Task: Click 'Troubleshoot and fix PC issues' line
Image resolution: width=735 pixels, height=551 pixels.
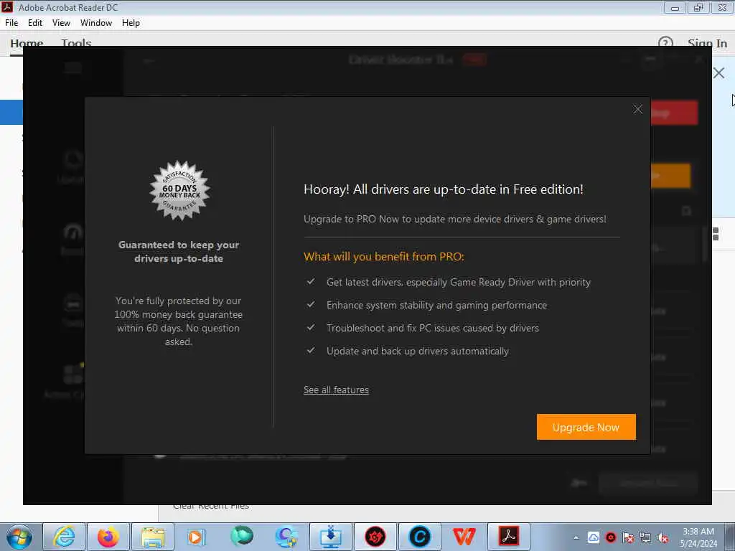Action: pos(433,329)
